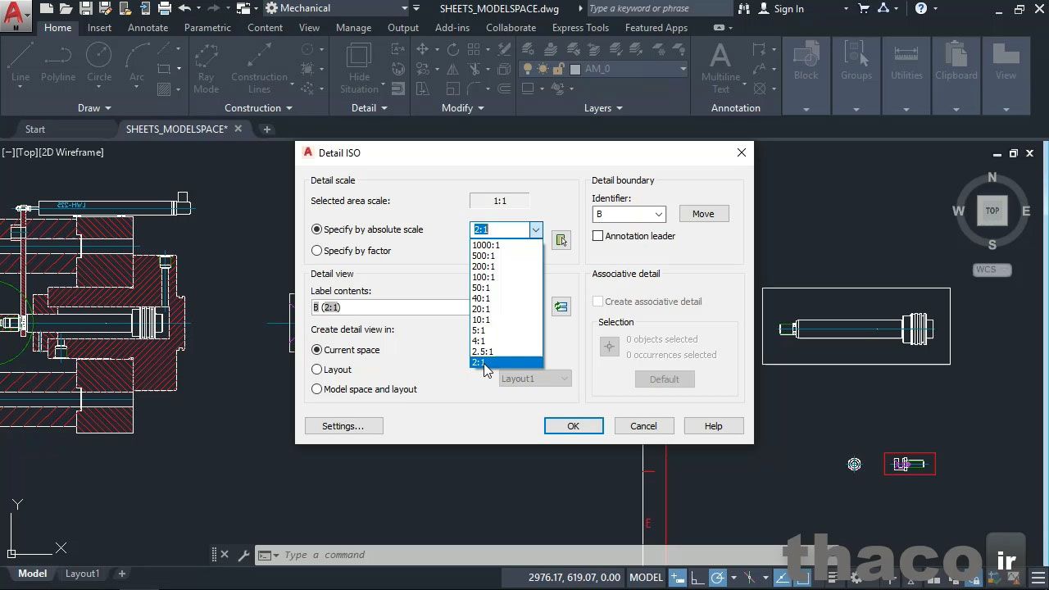Screen dimensions: 1049x590
Task: Open the AM_0 layer dropdown
Action: (683, 69)
